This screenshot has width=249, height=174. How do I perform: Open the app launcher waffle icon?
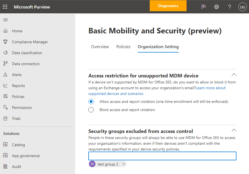coord(5,7)
